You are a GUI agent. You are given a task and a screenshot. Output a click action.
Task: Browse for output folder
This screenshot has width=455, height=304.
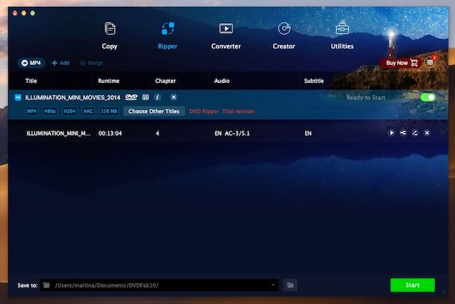(290, 285)
